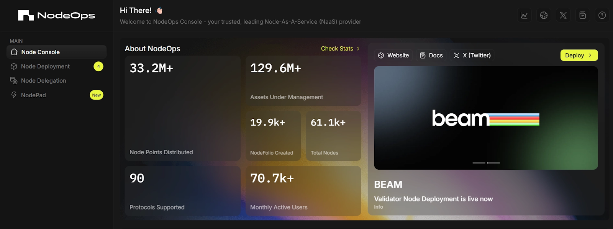Viewport: 613px width, 229px height.
Task: Click the 33.2M+ Node Points value
Action: tap(151, 68)
